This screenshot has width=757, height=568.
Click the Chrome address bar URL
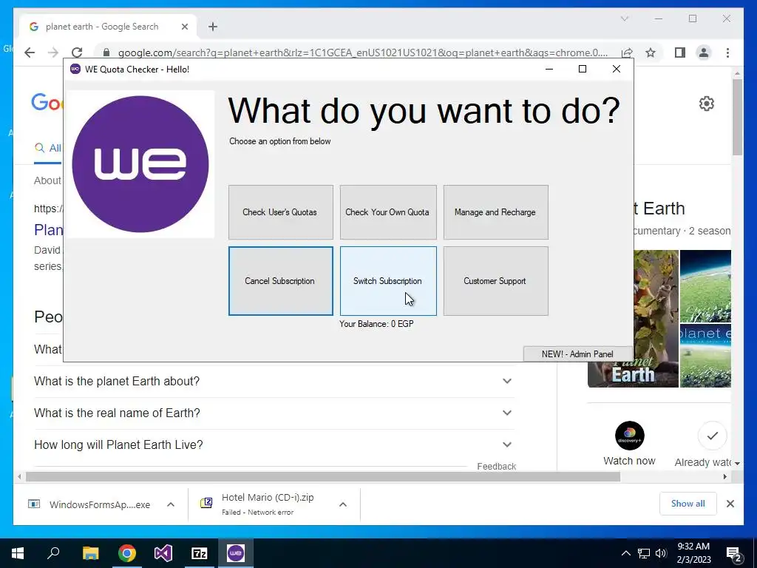pos(362,53)
